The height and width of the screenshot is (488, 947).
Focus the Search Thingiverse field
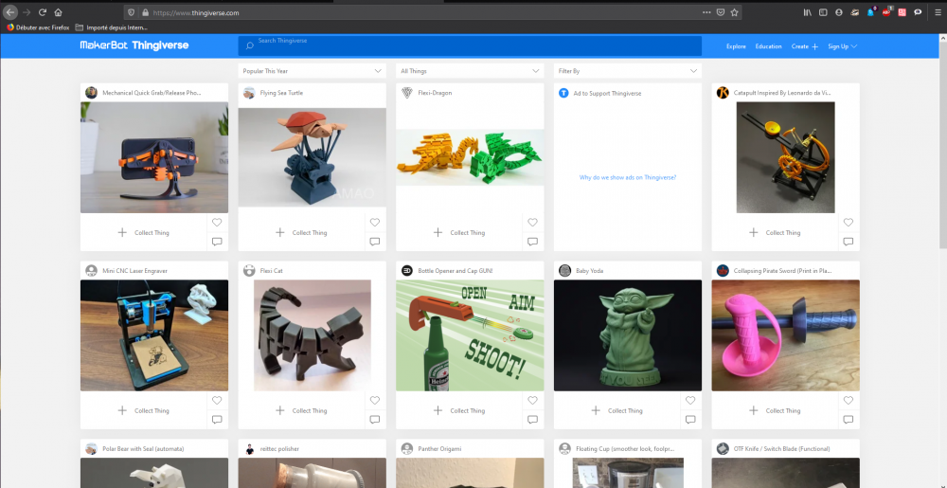pos(470,45)
